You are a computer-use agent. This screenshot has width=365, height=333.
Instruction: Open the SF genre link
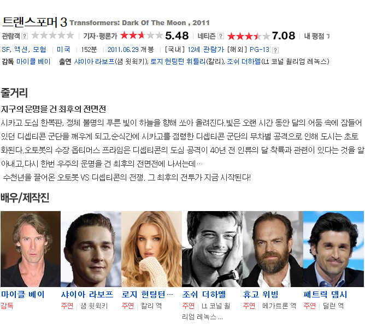[6, 50]
